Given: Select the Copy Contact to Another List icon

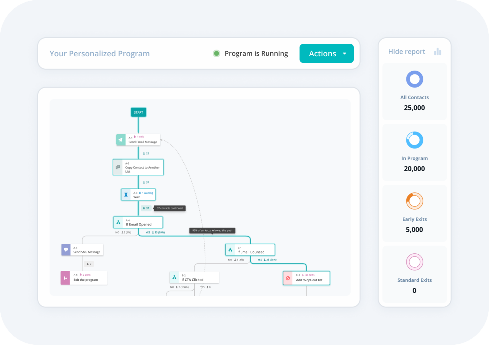Looking at the screenshot, I should tap(118, 167).
